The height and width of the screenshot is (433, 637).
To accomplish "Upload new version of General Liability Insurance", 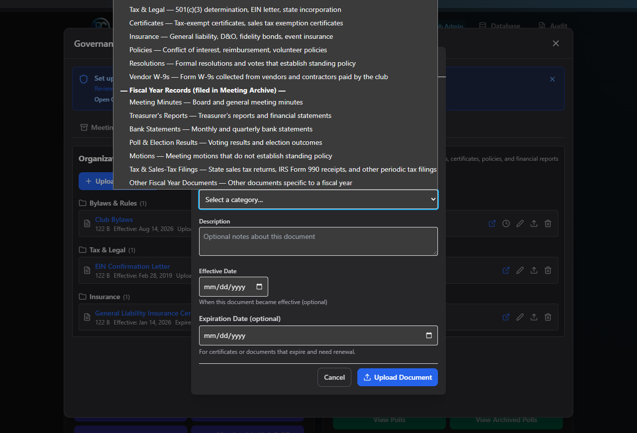I will tap(534, 317).
